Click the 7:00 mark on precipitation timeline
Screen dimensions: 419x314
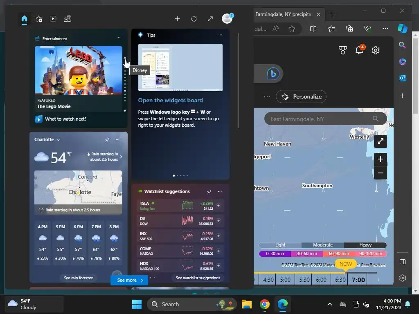(358, 280)
